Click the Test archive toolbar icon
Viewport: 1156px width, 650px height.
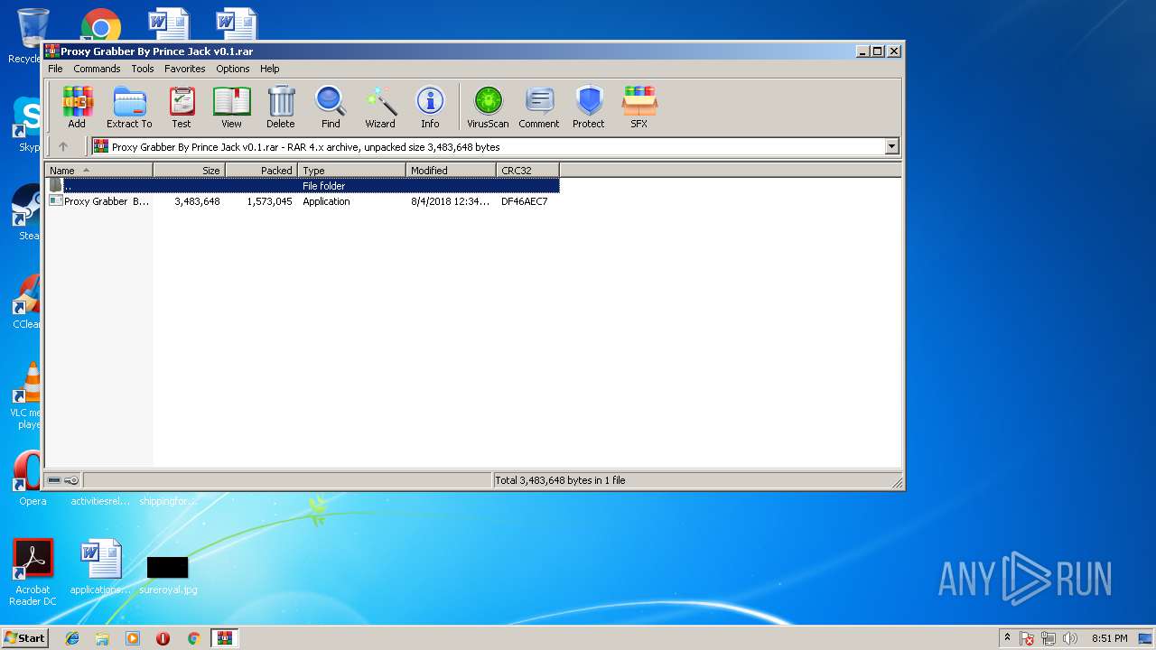point(182,107)
